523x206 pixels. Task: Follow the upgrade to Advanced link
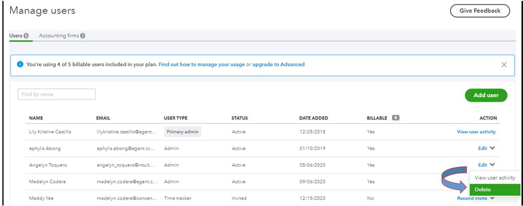[279, 64]
